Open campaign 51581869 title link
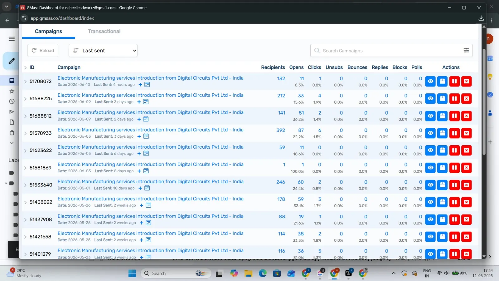This screenshot has width=499, height=281. click(x=150, y=165)
